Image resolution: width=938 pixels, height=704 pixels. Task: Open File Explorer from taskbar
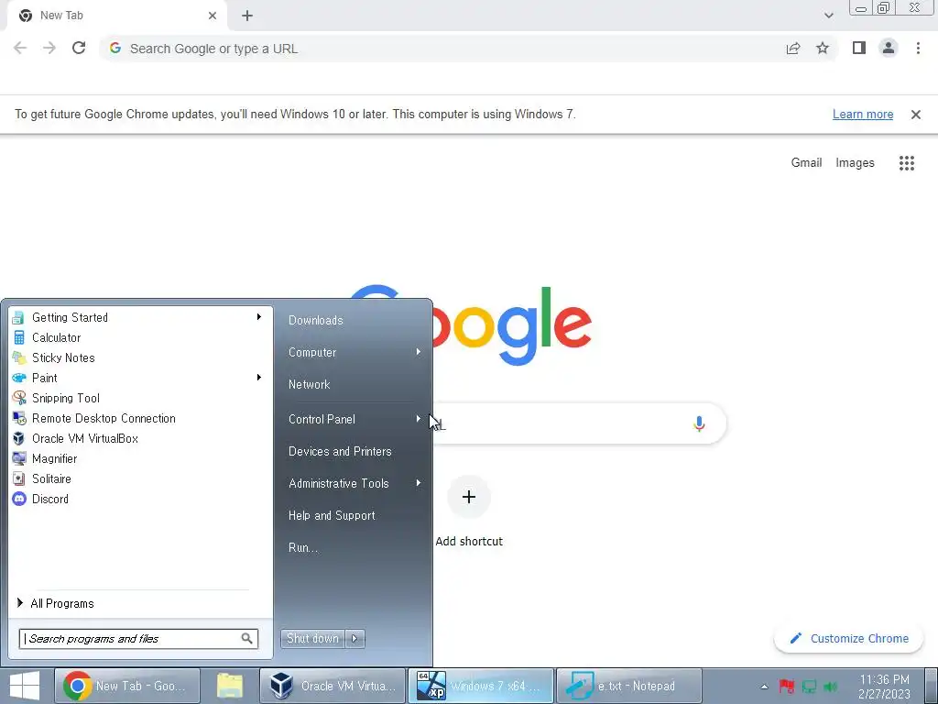click(230, 686)
